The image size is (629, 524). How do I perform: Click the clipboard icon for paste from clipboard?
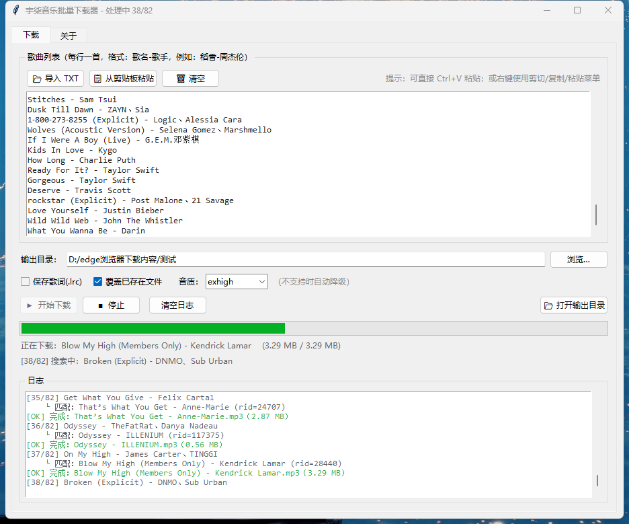click(x=97, y=79)
